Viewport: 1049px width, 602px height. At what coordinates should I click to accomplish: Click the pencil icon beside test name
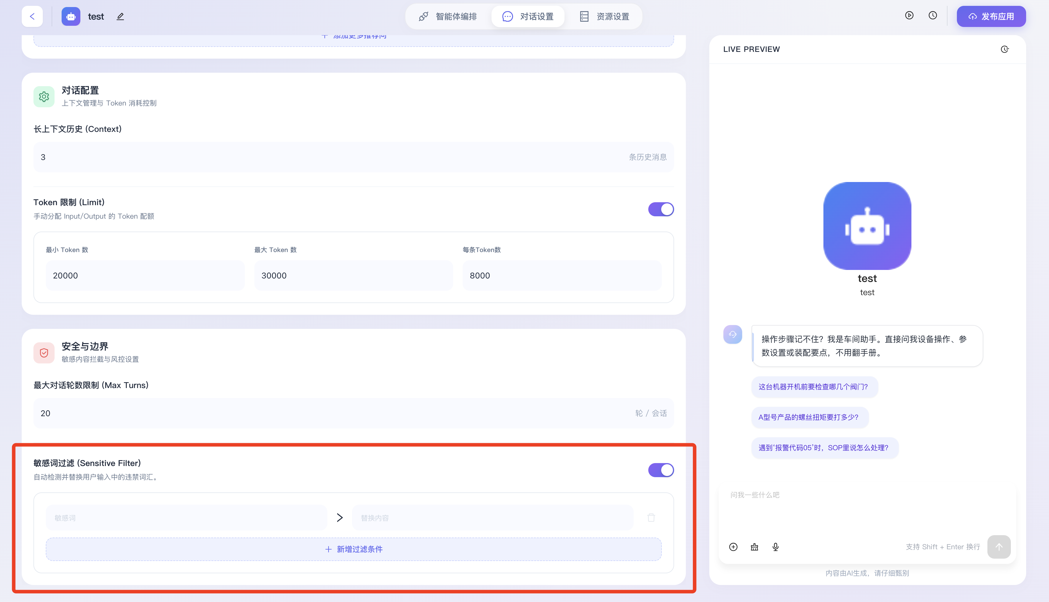pyautogui.click(x=120, y=16)
